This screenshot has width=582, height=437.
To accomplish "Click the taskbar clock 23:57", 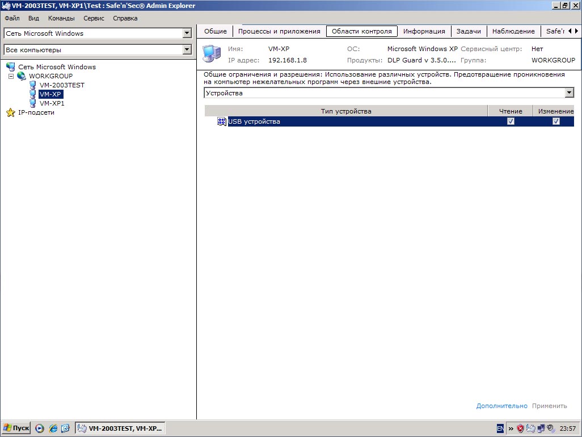I will [x=567, y=428].
